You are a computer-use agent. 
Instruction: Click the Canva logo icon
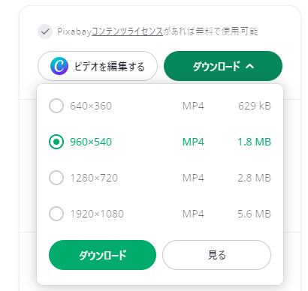click(59, 66)
